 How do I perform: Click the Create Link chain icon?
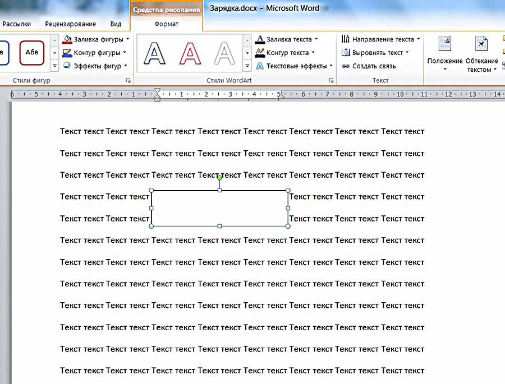click(346, 66)
